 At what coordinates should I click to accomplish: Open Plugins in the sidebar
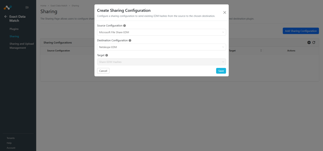point(14,29)
